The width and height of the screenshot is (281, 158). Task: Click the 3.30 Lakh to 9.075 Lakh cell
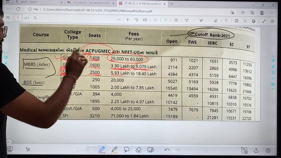pos(133,66)
